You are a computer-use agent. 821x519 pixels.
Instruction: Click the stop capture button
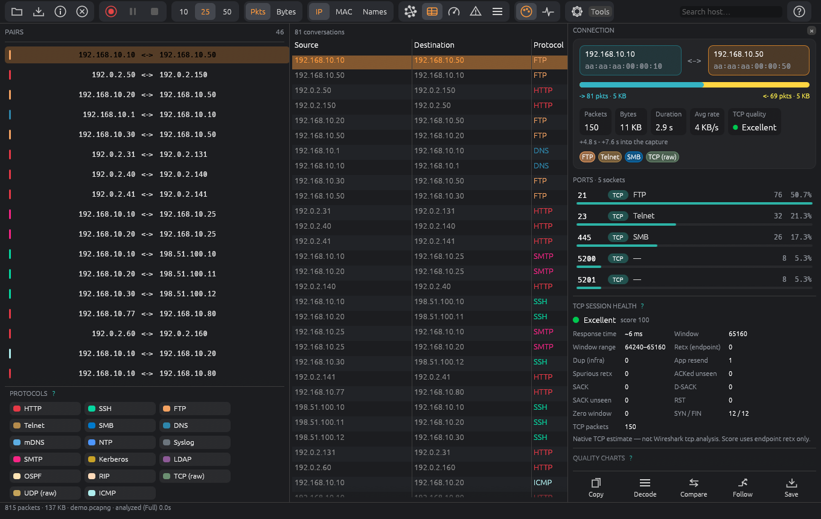click(x=155, y=11)
